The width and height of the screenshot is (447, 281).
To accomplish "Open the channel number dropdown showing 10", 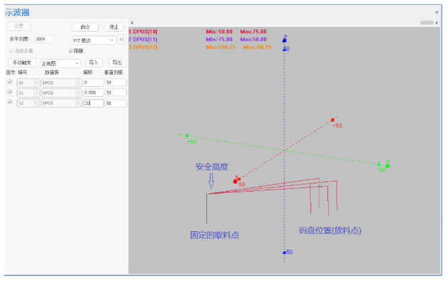I will click(x=28, y=83).
